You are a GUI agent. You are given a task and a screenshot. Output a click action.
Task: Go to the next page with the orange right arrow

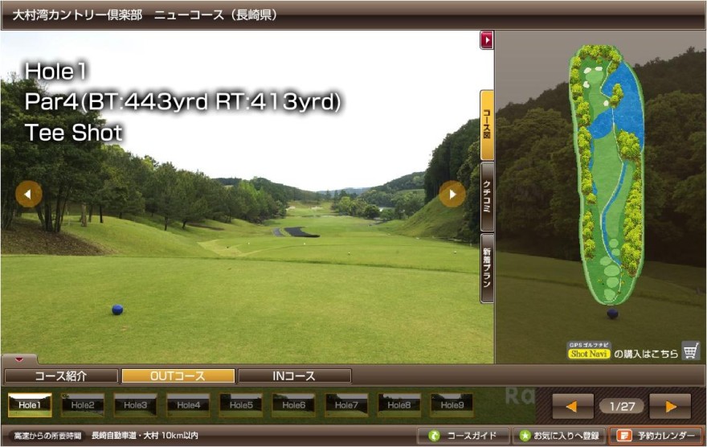click(670, 406)
